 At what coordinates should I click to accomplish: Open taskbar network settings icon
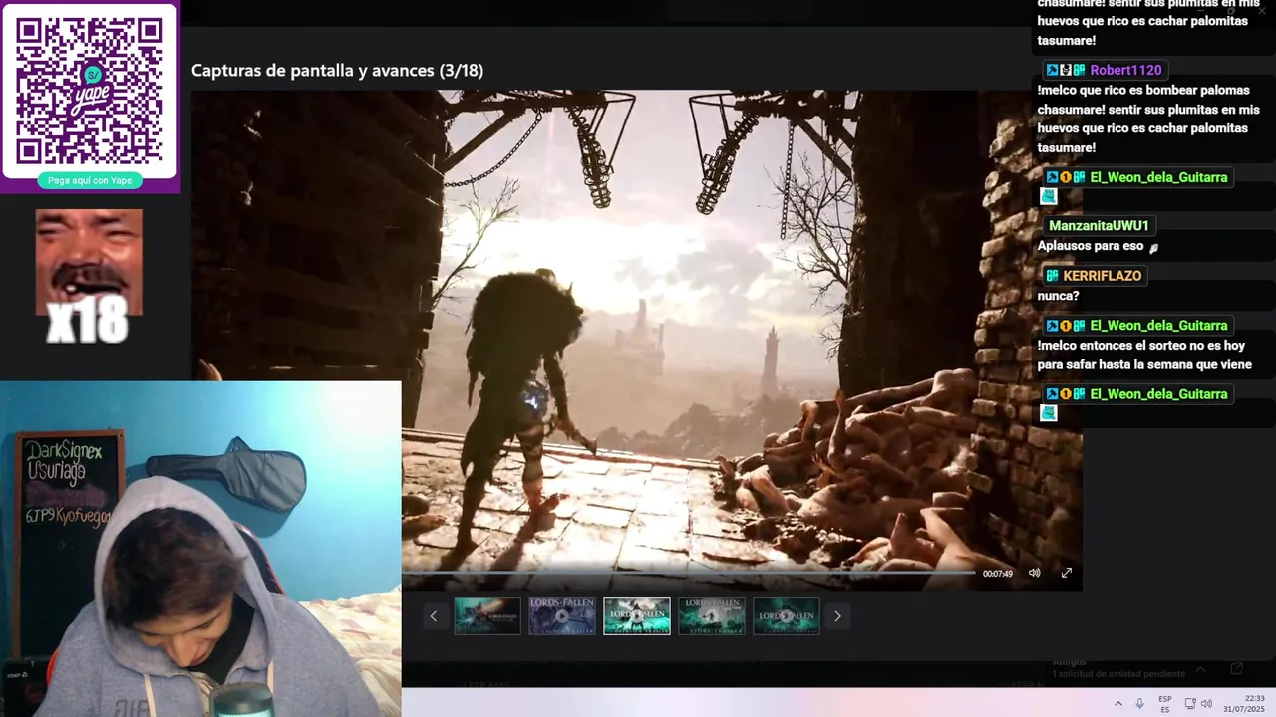point(1190,703)
